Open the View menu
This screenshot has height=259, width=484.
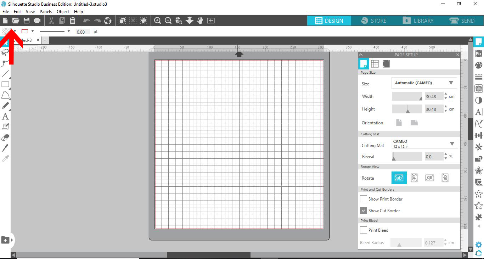pos(30,12)
